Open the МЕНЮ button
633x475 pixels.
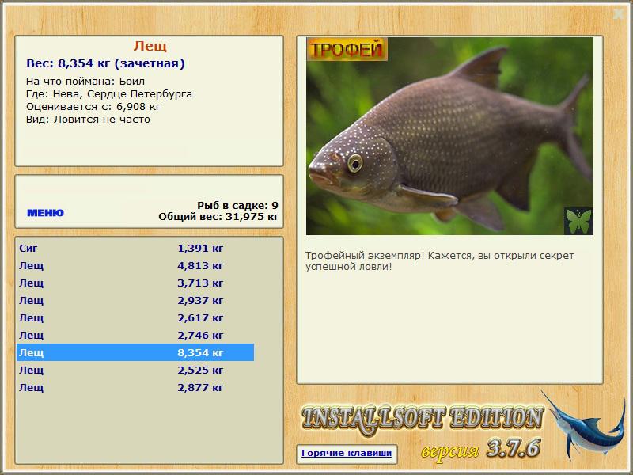pyautogui.click(x=45, y=213)
